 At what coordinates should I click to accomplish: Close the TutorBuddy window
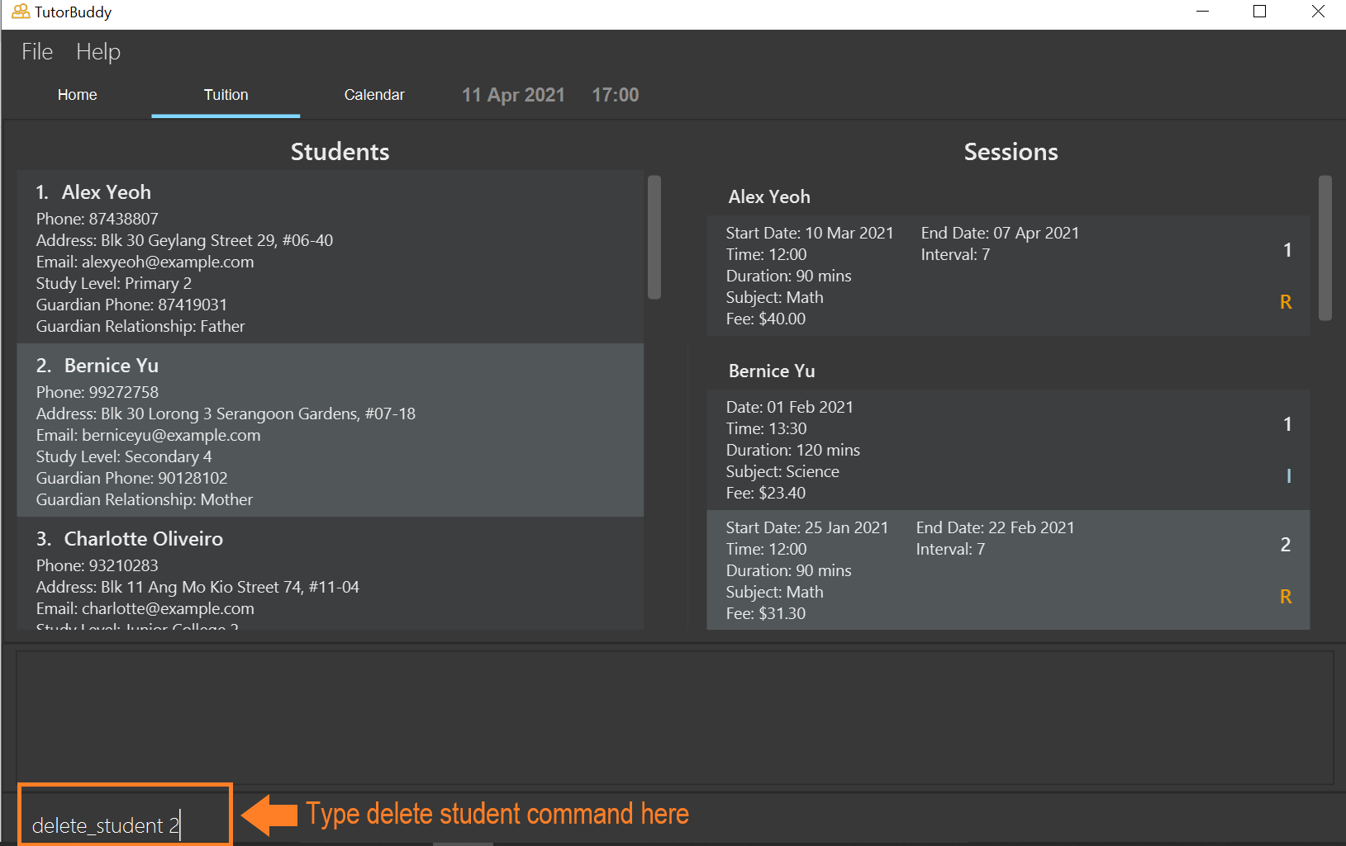tap(1319, 12)
